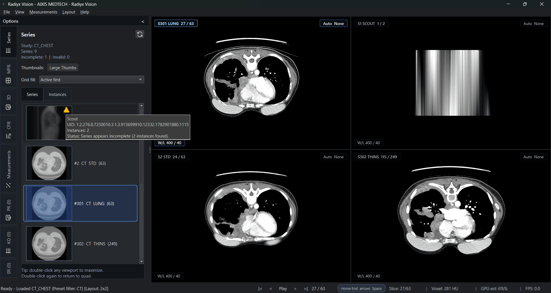Viewport: 551px width, 293px height.
Task: Click Auto None in the S301 LUNG viewport
Action: pos(333,24)
